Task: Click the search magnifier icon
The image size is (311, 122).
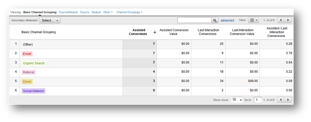Action: [215, 20]
